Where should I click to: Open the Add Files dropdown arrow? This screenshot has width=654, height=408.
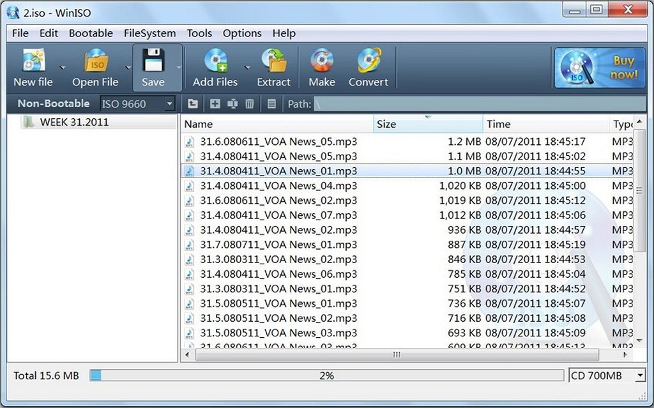tap(247, 67)
